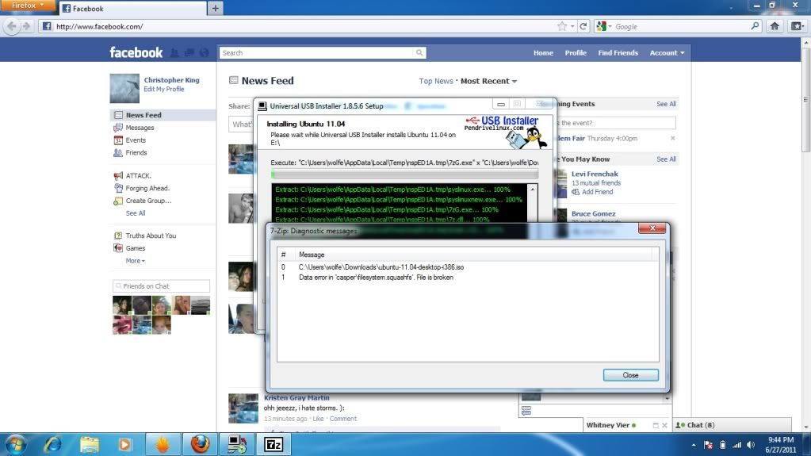
Task: Open messages icon in Facebook header
Action: 189,53
